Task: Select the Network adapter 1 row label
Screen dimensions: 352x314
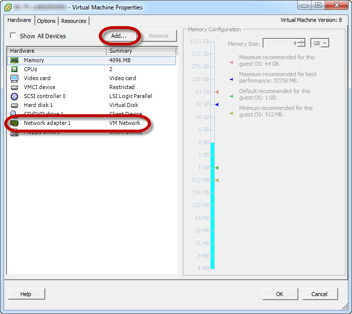Action: point(47,123)
